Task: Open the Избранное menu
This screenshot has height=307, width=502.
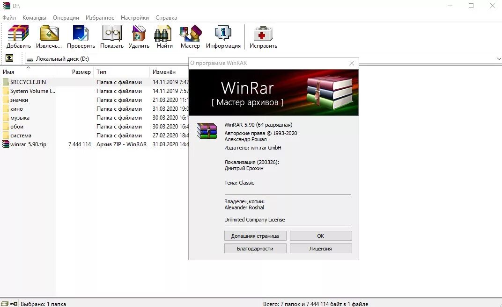Action: point(100,18)
